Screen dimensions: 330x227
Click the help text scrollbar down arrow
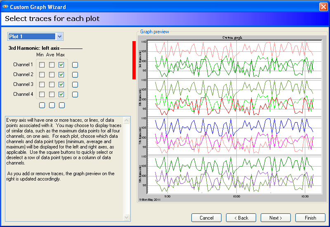coord(127,218)
